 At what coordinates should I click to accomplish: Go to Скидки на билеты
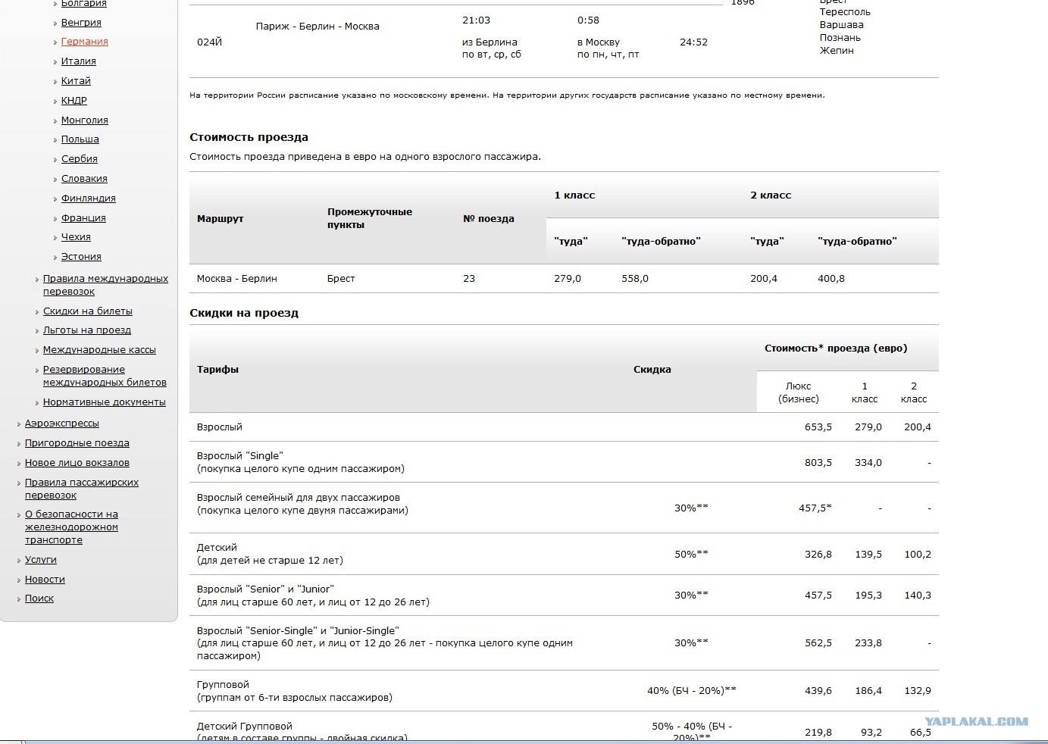coord(88,311)
